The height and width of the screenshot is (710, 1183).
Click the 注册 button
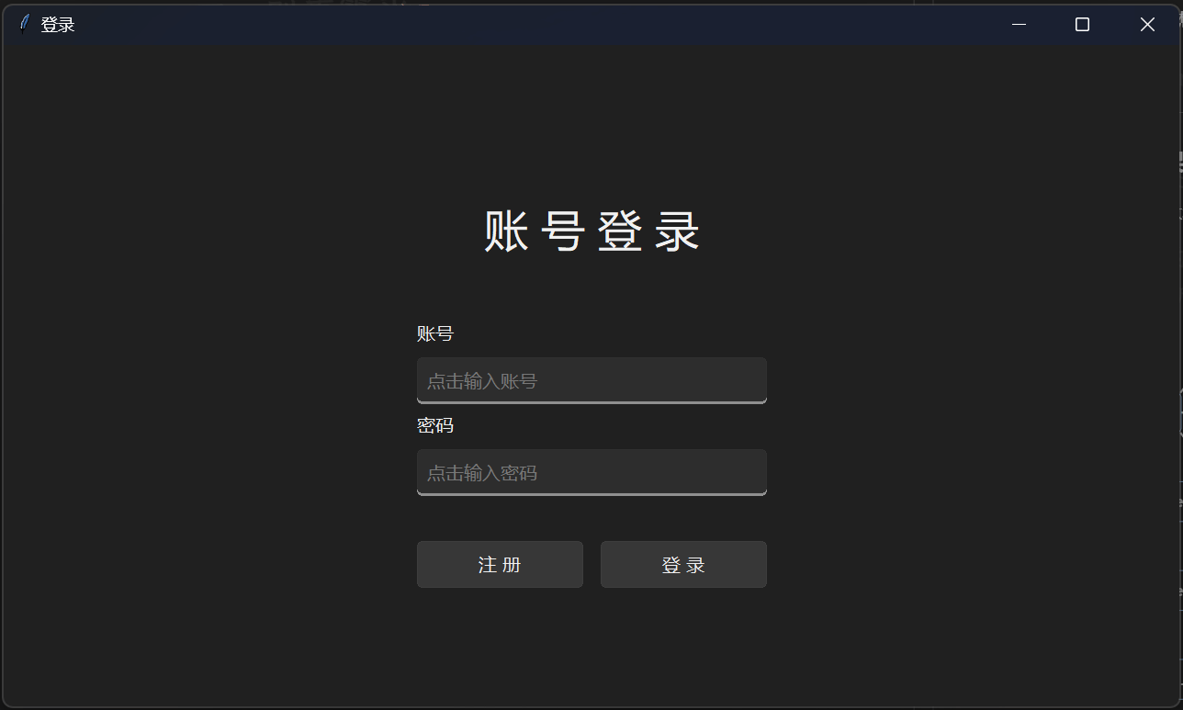500,564
